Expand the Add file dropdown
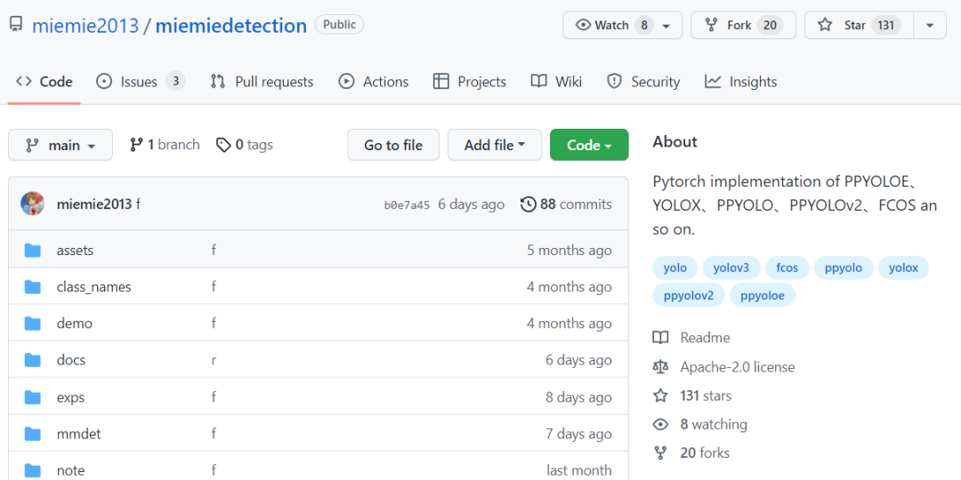961x480 pixels. tap(494, 145)
